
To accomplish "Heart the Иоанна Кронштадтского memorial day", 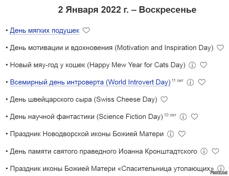I will point(215,151).
